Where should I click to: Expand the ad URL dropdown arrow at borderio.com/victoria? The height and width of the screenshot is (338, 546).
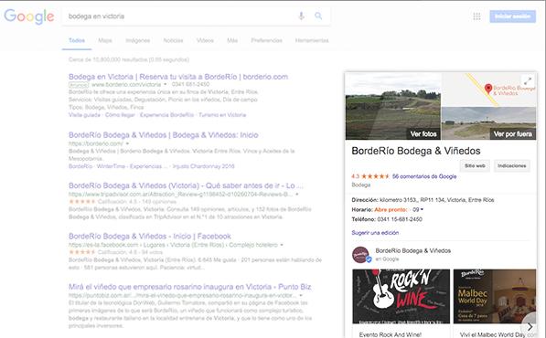tap(166, 84)
